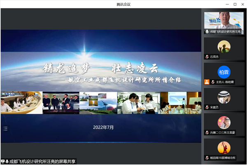
Task: Click muted mic icon beside 兵器二〇三所王荔豪
Action: pyautogui.click(x=207, y=132)
